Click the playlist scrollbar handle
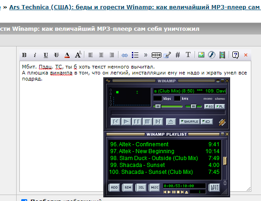261x201 pixels. 225,161
